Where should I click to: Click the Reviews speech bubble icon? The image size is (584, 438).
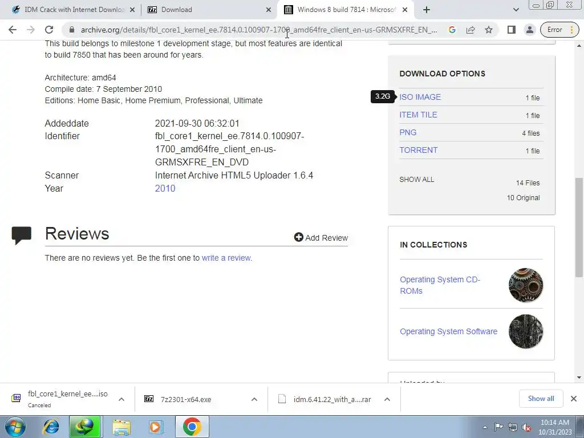click(x=22, y=236)
